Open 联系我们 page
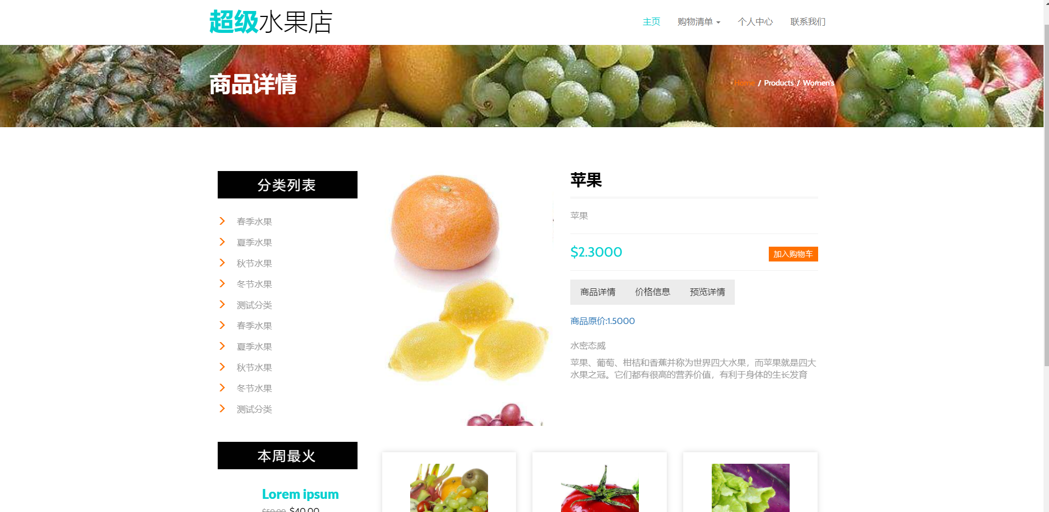 (x=808, y=22)
